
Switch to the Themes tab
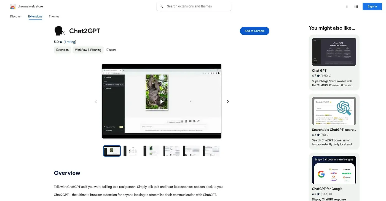coord(54,17)
